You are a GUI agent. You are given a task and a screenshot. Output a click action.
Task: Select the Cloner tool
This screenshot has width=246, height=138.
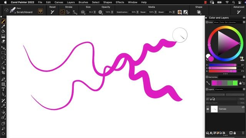(3, 101)
